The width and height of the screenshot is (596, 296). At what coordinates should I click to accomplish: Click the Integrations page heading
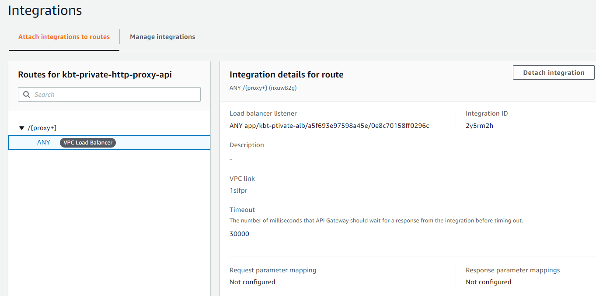45,11
